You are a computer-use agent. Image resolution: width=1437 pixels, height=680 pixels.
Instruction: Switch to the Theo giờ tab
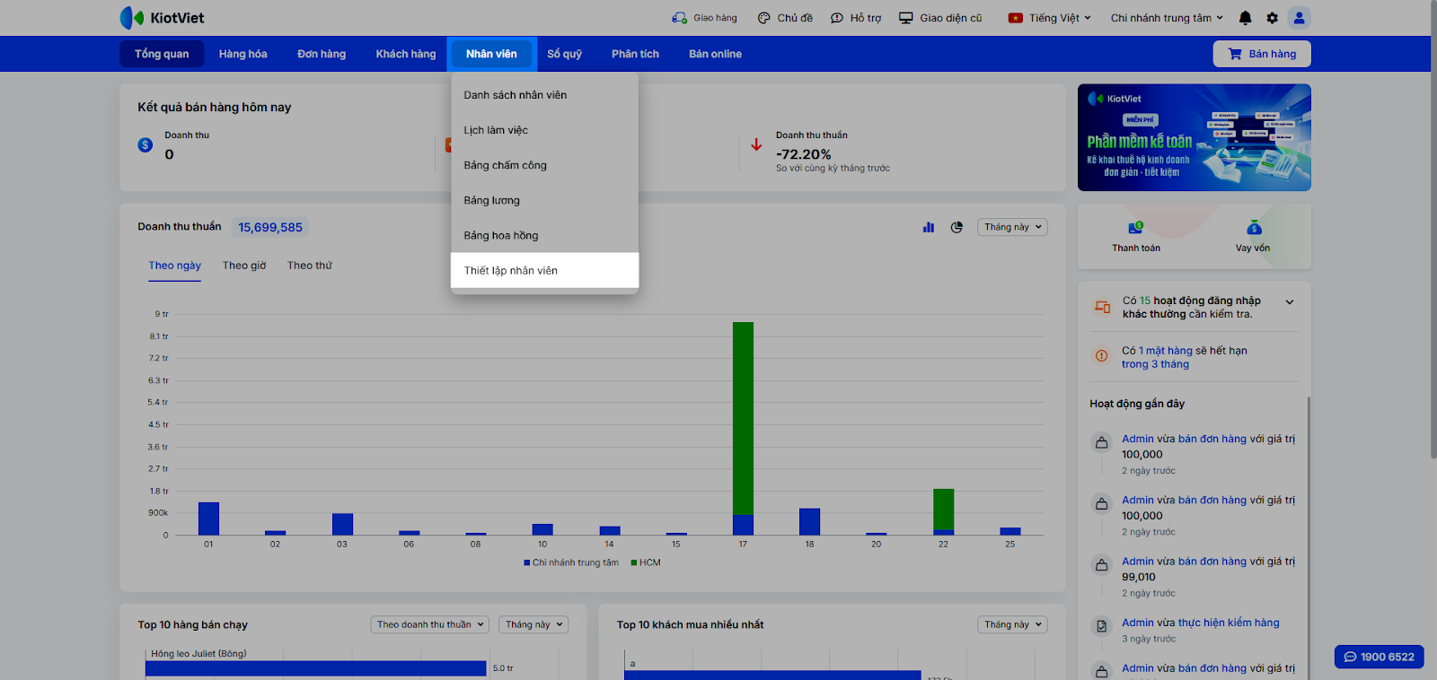[x=244, y=266]
